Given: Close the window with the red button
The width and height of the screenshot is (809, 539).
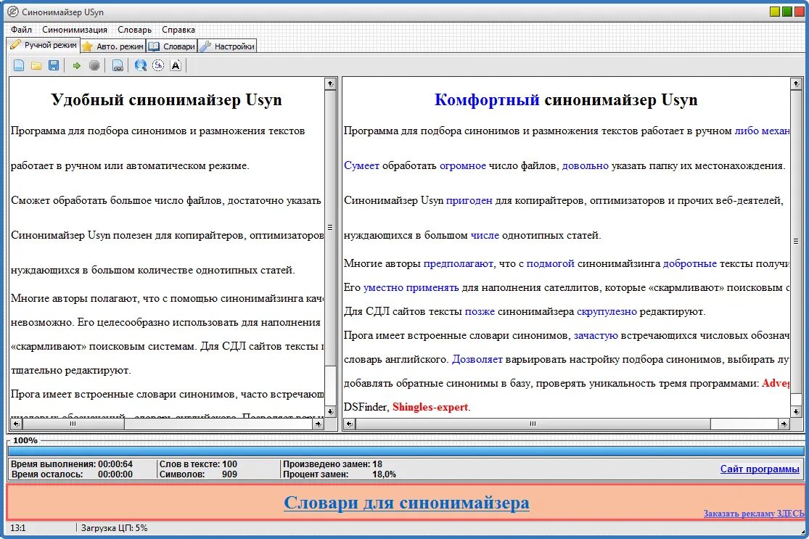Looking at the screenshot, I should [799, 12].
